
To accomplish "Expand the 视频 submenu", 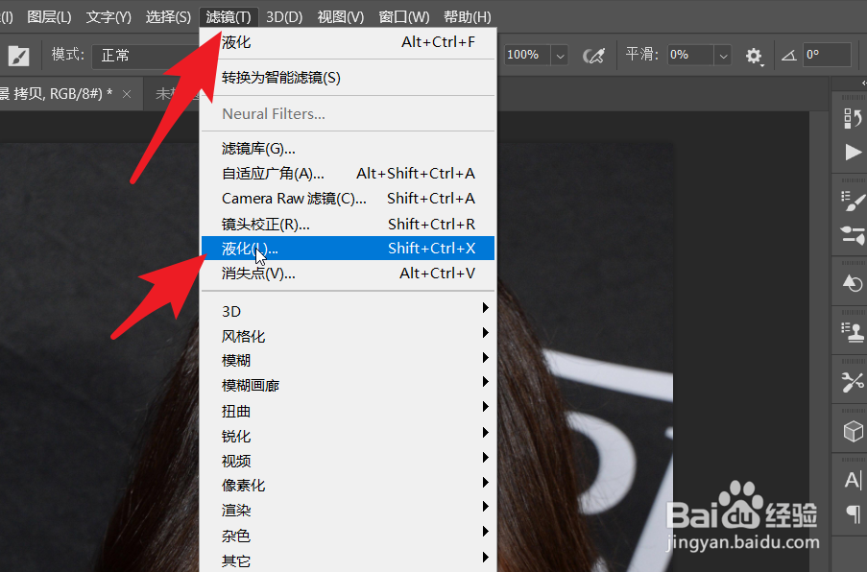I will (348, 461).
